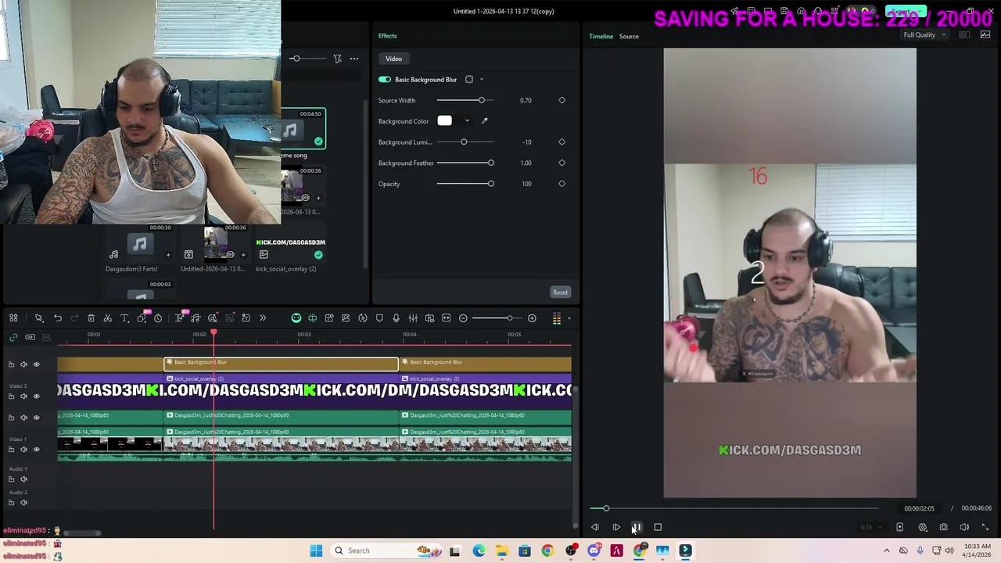
Task: Open the Windows Start menu
Action: tap(316, 551)
